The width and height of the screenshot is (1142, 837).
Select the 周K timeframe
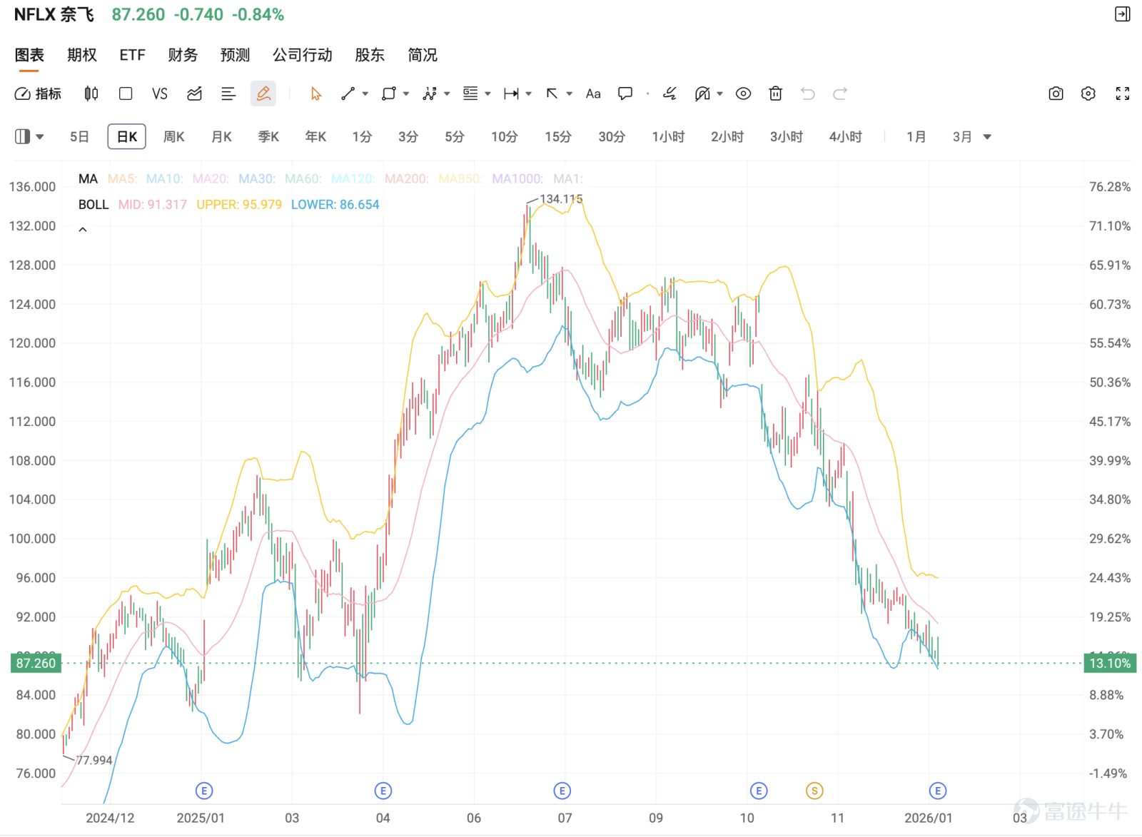tap(174, 136)
